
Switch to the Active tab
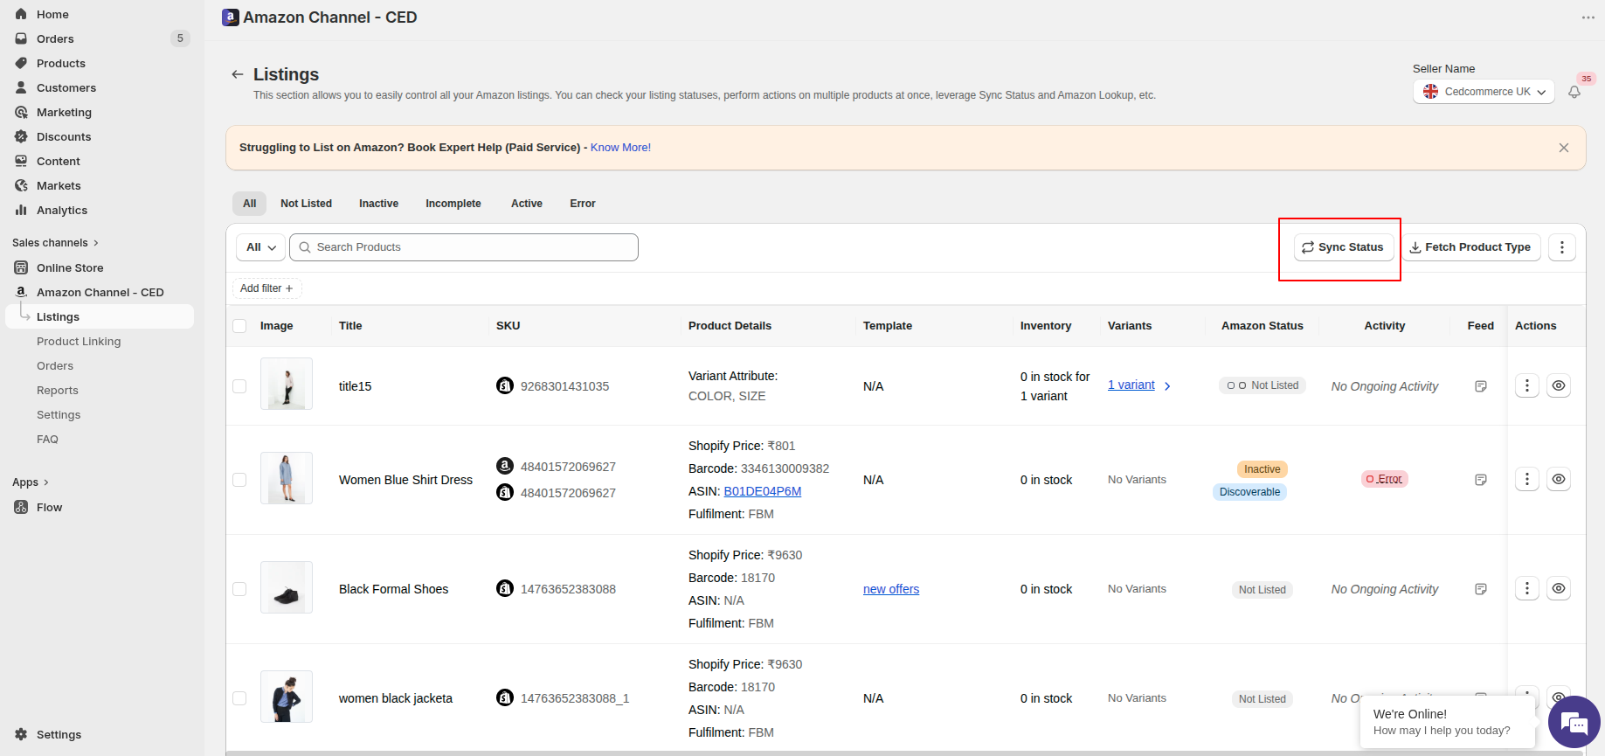point(527,204)
